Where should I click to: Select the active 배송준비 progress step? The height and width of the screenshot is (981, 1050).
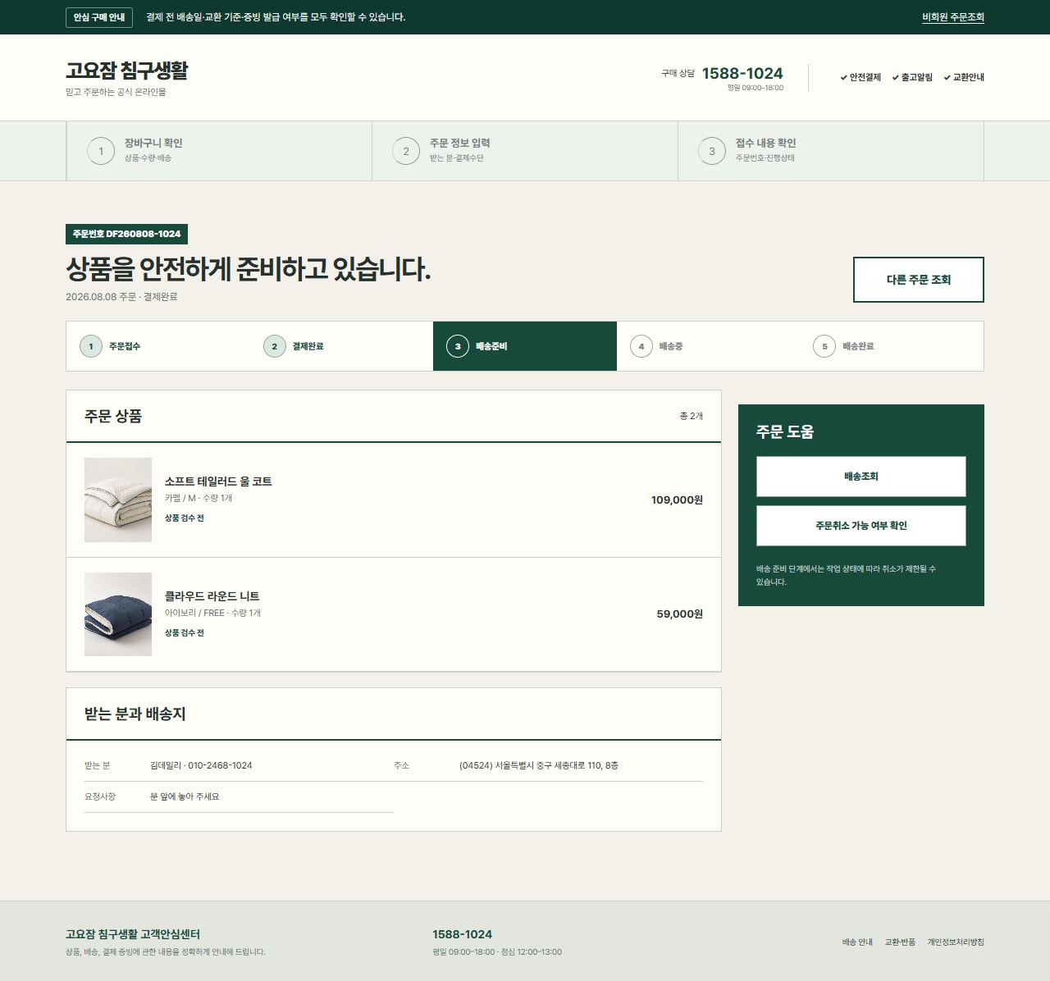(x=525, y=346)
